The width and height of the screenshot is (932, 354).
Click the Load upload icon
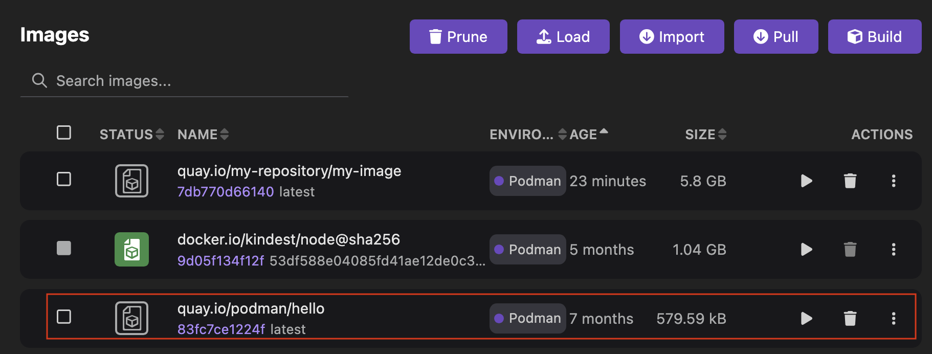[x=542, y=36]
